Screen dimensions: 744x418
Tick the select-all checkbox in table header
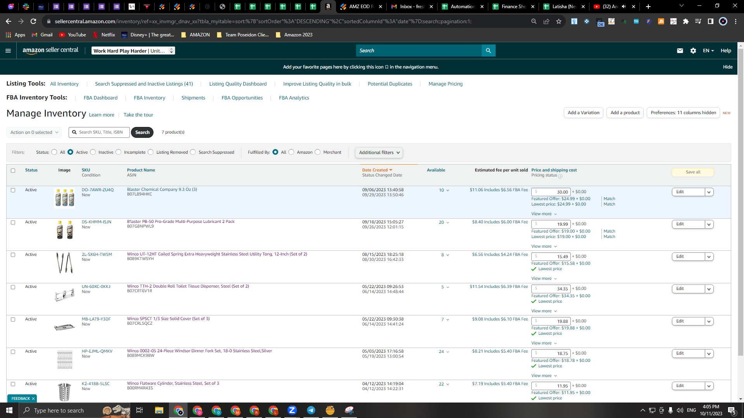(13, 171)
